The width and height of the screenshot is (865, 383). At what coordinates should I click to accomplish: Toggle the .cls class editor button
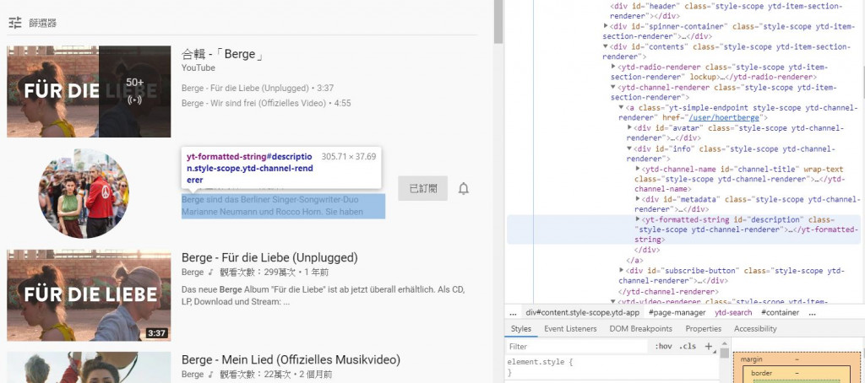point(688,347)
